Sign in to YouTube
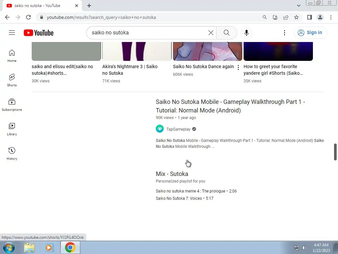 tap(310, 33)
